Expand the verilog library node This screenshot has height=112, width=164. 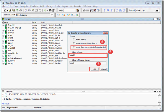pyautogui.click(x=3, y=64)
